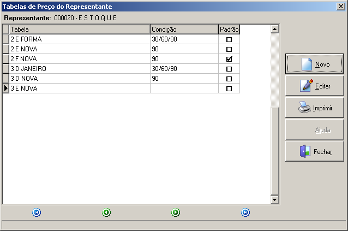Screen dimensions: 348x231
Task: Go to next record green arrow
Action: (x=176, y=212)
